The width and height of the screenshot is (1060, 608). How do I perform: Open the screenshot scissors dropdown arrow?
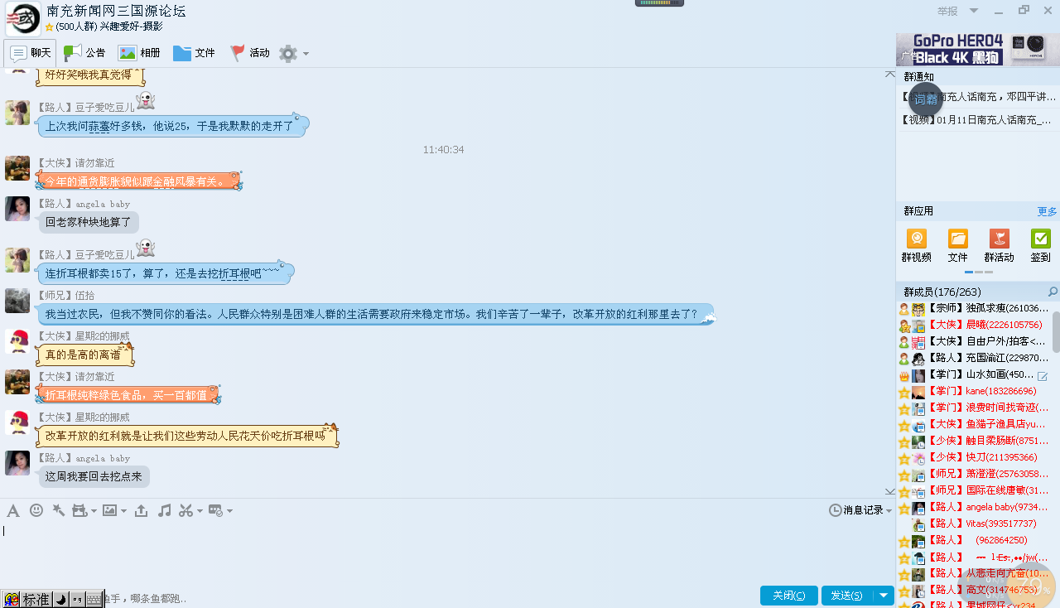click(200, 511)
